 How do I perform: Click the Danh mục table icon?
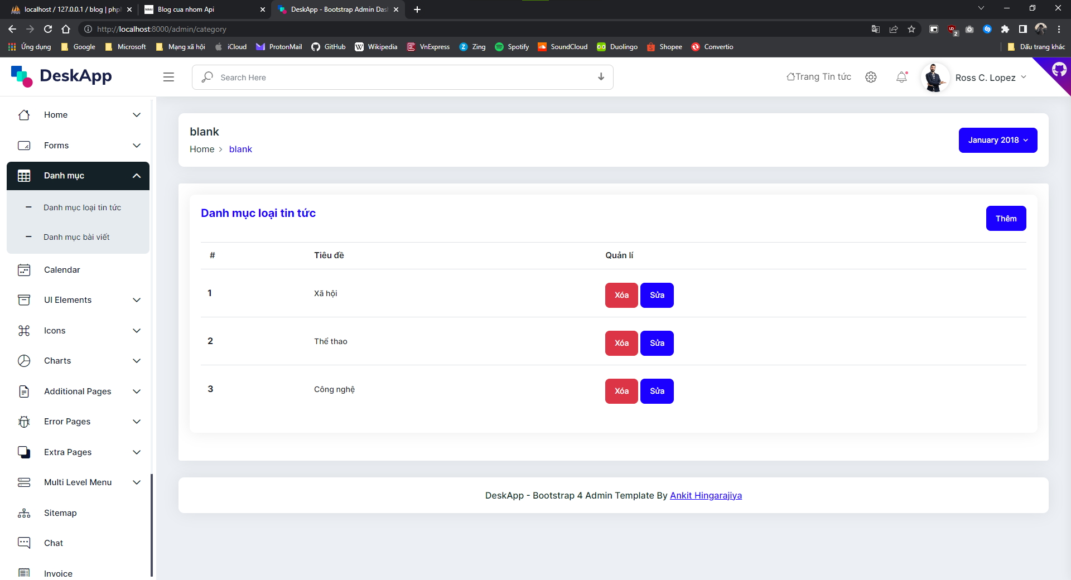pos(24,176)
